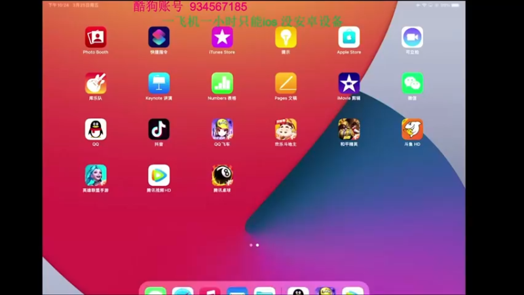
Task: Open Safari compass icon in the dock
Action: point(183,291)
